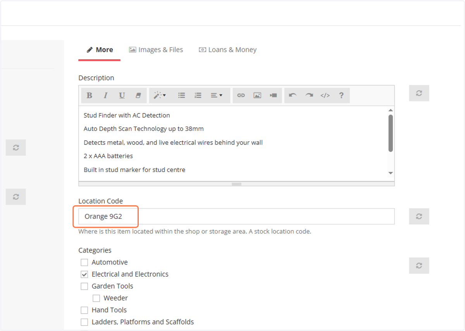Grab the editor resize handle bar
The height and width of the screenshot is (331, 465).
click(x=236, y=184)
